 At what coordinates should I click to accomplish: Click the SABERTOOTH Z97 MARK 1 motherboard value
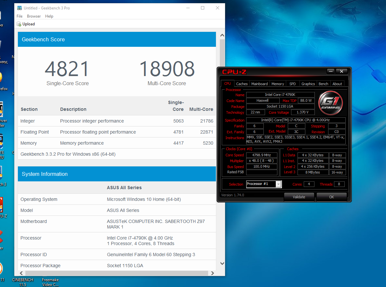coord(155,224)
